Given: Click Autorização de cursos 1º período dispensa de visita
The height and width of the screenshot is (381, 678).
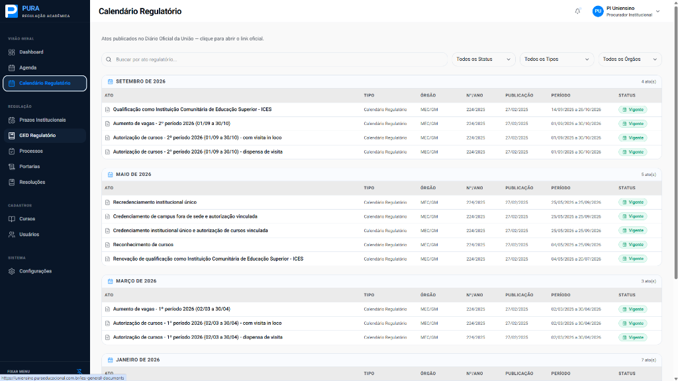Looking at the screenshot, I should pyautogui.click(x=197, y=337).
